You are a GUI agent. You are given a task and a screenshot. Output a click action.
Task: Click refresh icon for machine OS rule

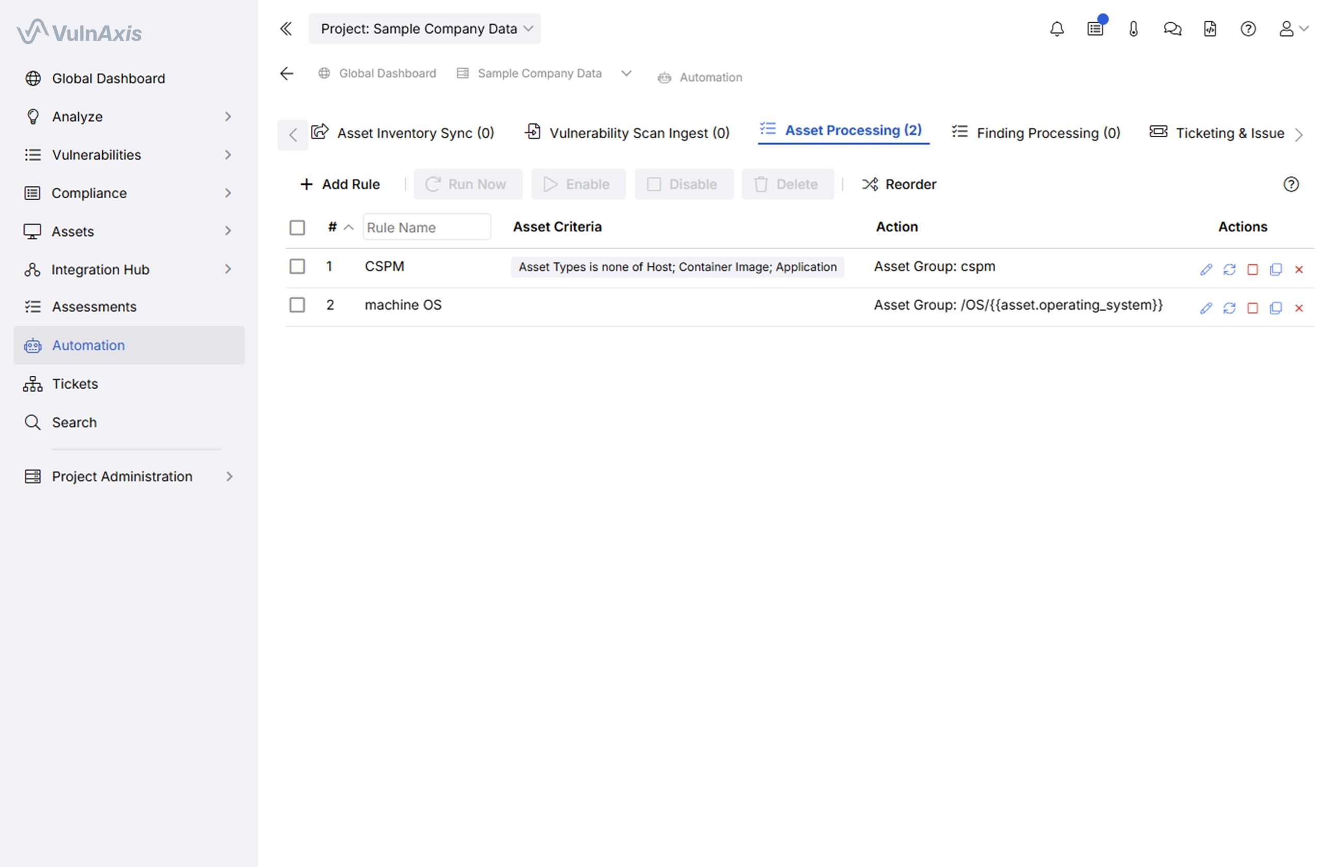(x=1229, y=308)
